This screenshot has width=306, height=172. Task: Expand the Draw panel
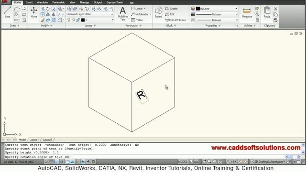pos(14,25)
